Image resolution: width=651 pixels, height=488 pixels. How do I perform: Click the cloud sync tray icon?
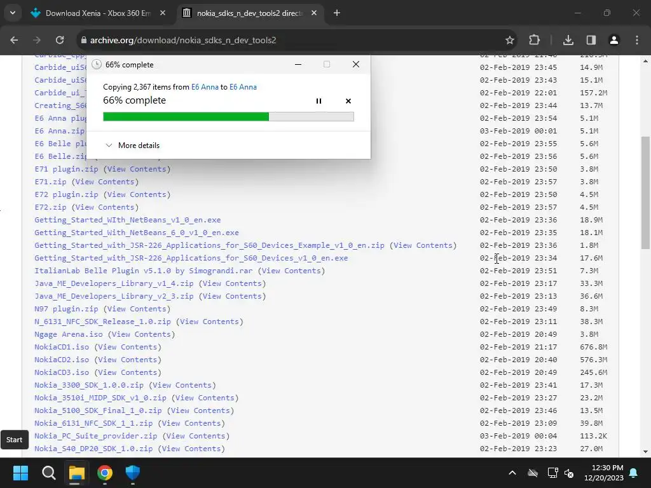(533, 473)
